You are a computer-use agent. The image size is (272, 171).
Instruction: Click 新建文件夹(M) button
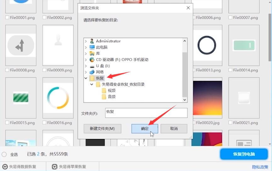pyautogui.click(x=102, y=129)
